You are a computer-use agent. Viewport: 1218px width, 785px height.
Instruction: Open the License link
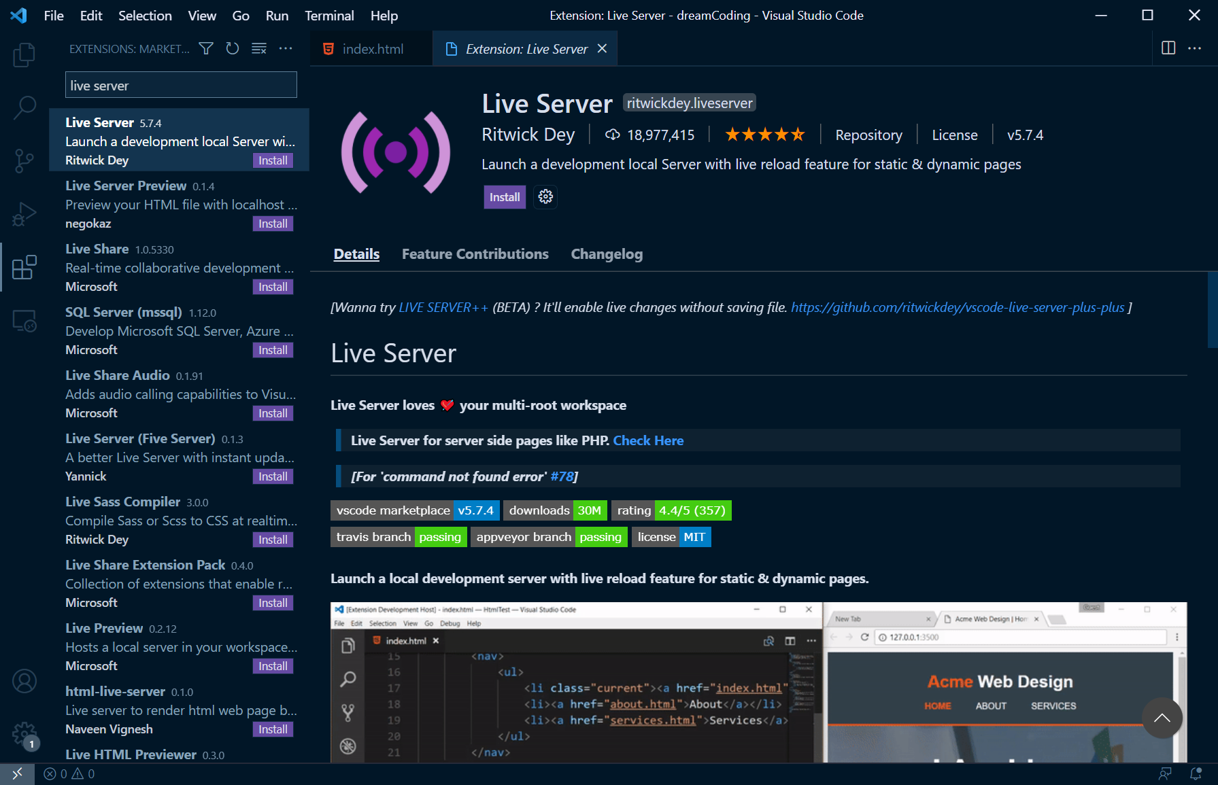tap(954, 135)
